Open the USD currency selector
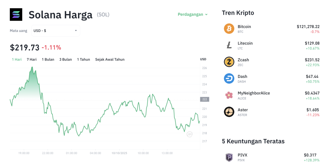 pyautogui.click(x=55, y=31)
